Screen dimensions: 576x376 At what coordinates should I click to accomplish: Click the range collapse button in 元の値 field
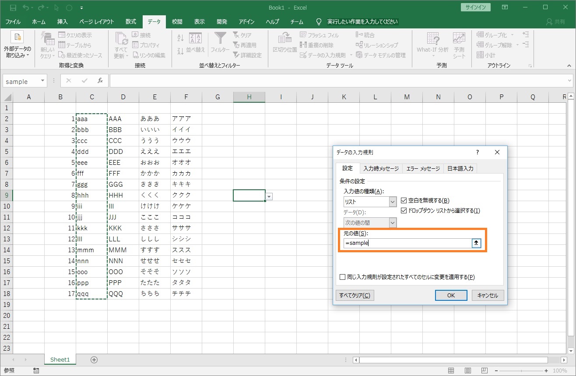click(x=476, y=244)
